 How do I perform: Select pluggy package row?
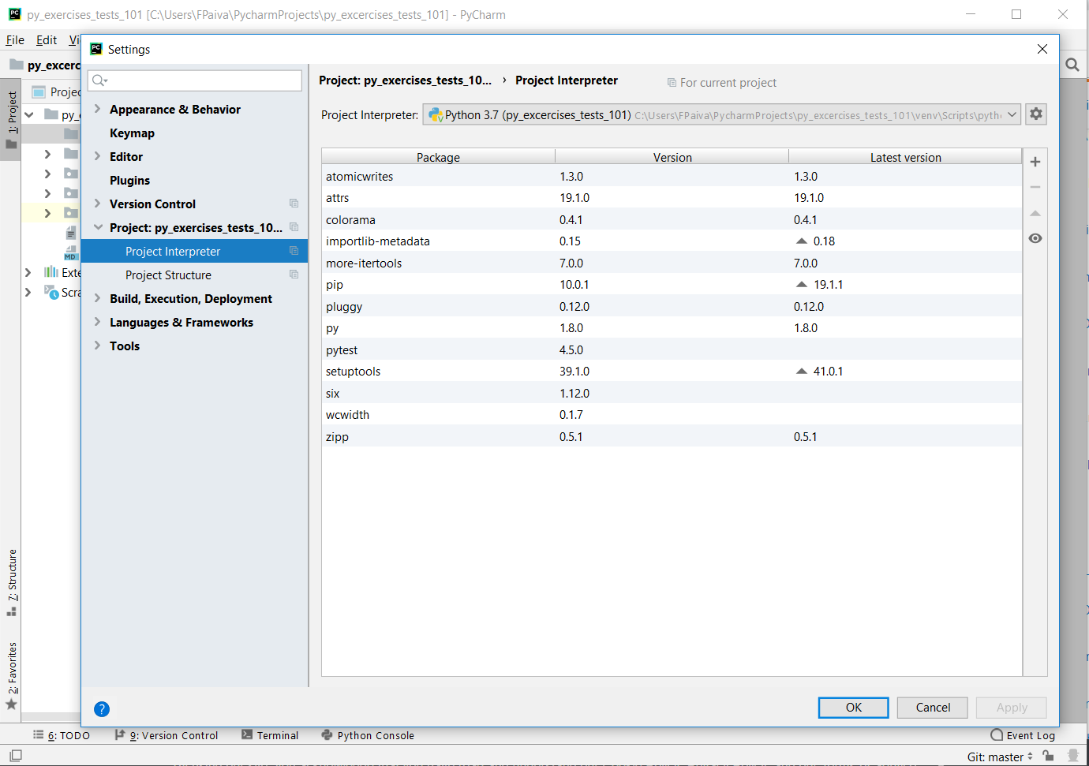(672, 307)
